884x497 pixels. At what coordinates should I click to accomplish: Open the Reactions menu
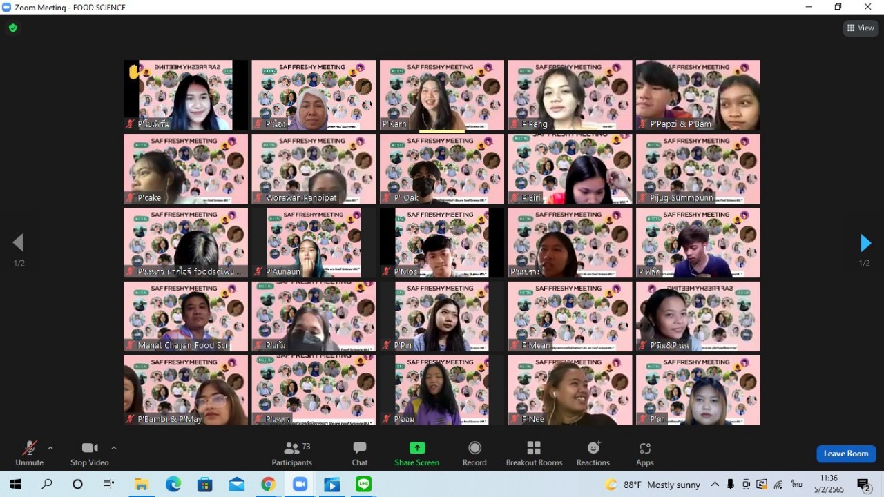pyautogui.click(x=593, y=454)
